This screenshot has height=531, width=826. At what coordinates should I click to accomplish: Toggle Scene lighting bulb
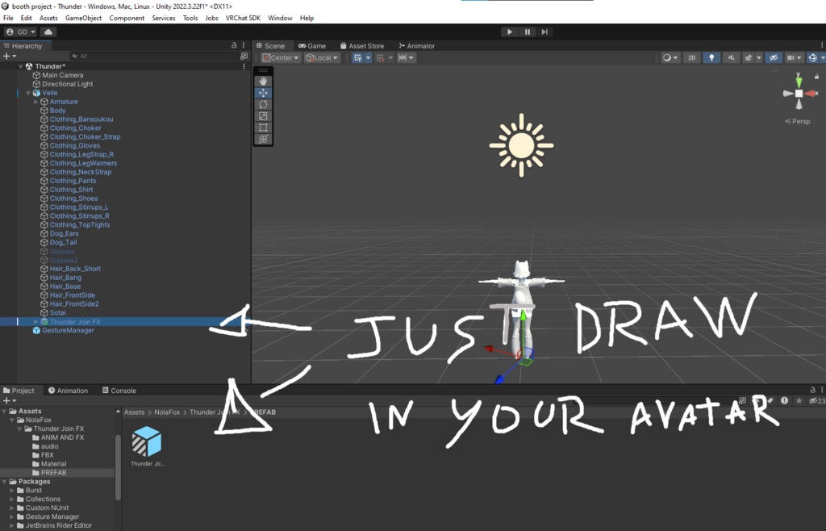click(711, 58)
